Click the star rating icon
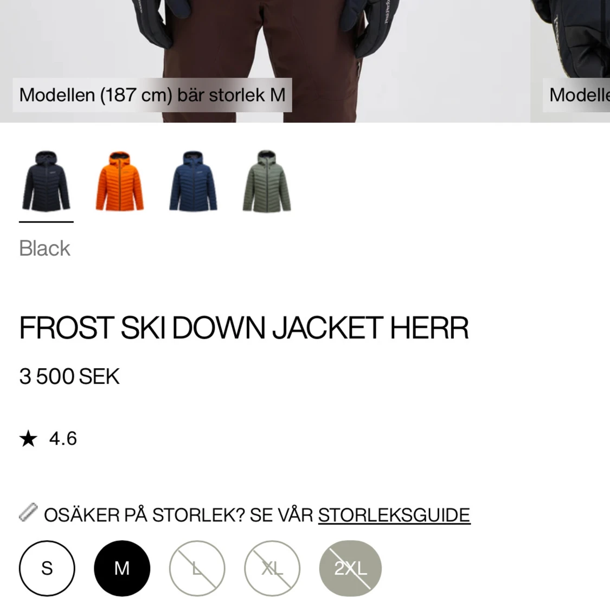The image size is (610, 610). tap(28, 439)
